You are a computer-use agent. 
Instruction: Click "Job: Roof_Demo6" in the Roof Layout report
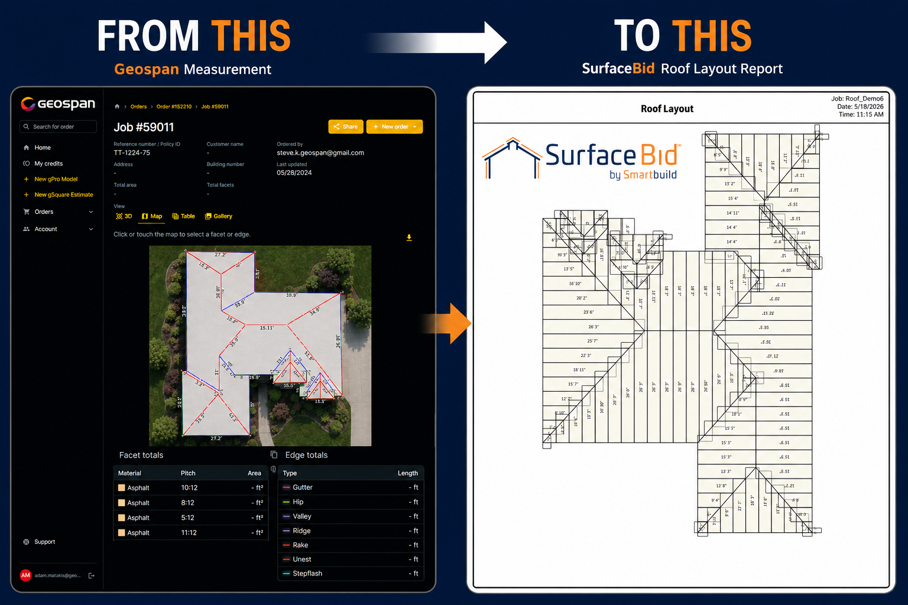coord(857,99)
